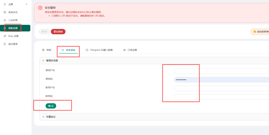Focus the 新用户名 input field

tap(221, 88)
